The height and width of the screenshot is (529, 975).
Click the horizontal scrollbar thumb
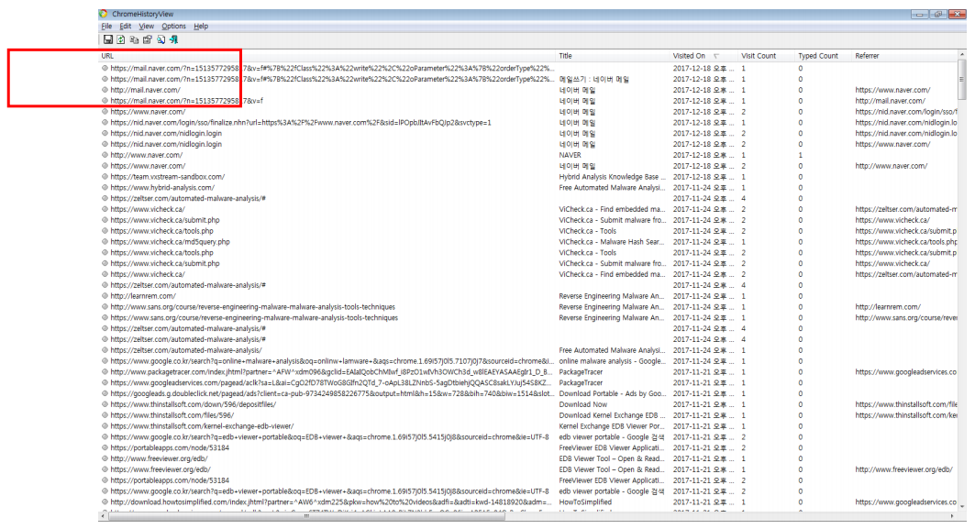tap(306, 516)
